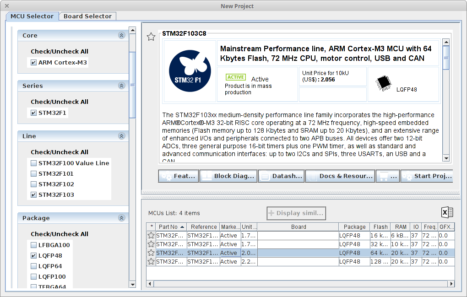
Task: Click the filter panel scroll-up arrow
Action: [132, 30]
